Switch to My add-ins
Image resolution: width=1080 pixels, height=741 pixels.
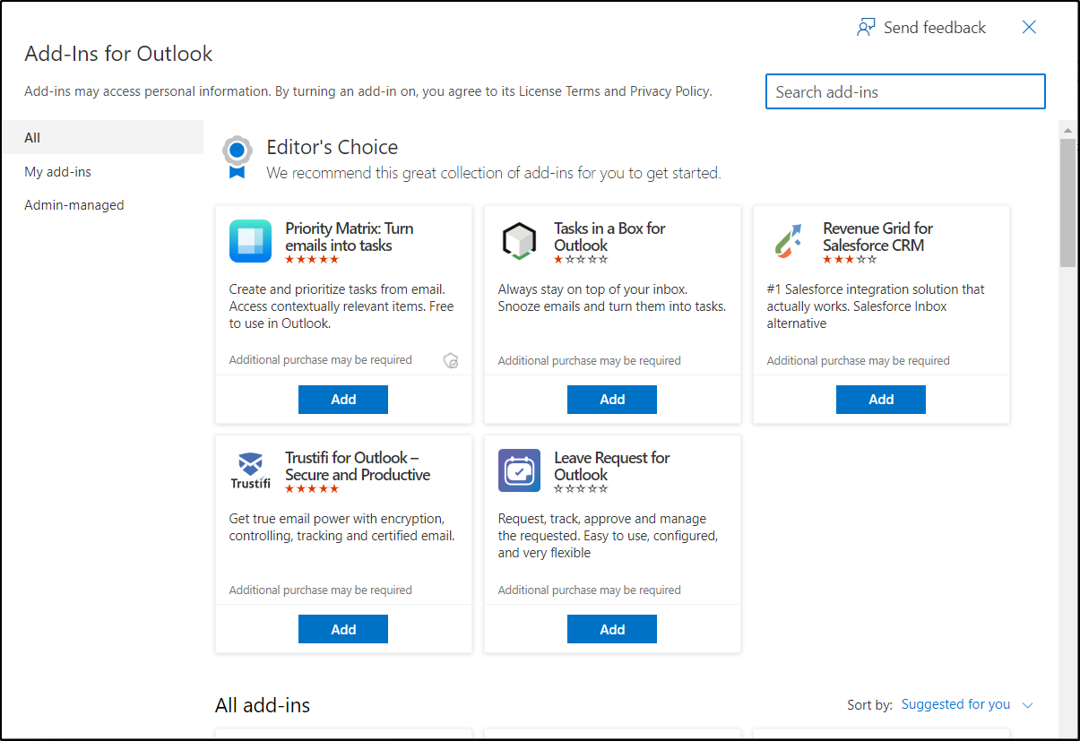pos(102,171)
